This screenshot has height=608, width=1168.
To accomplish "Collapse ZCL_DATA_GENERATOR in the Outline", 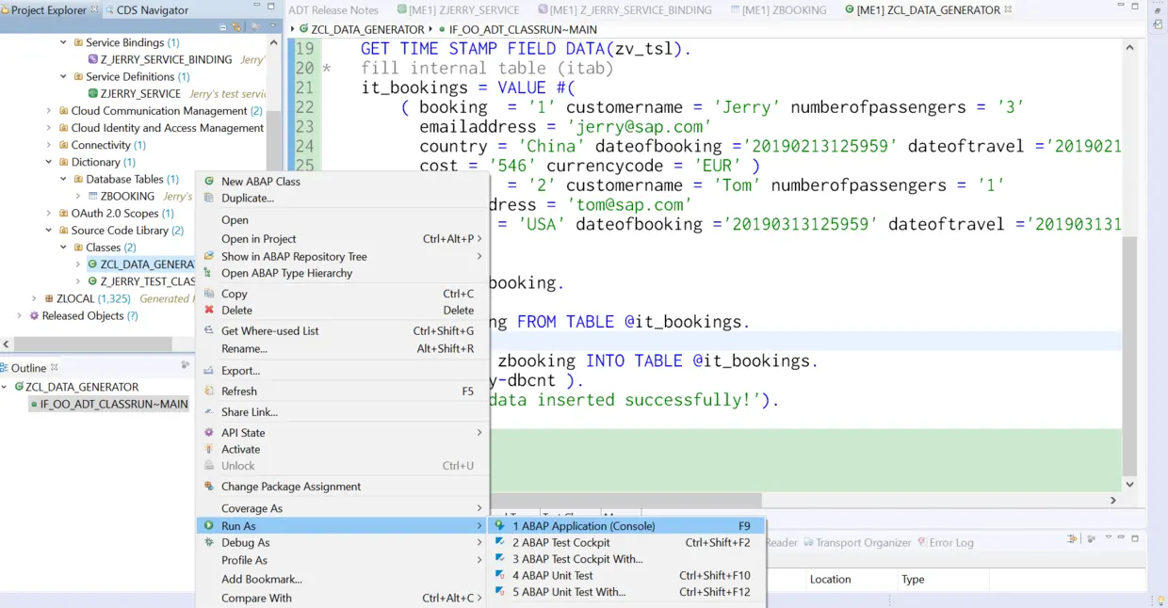I will click(x=6, y=387).
